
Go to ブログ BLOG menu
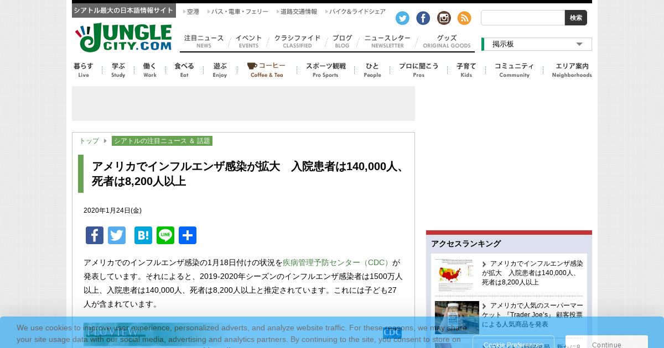(x=342, y=41)
